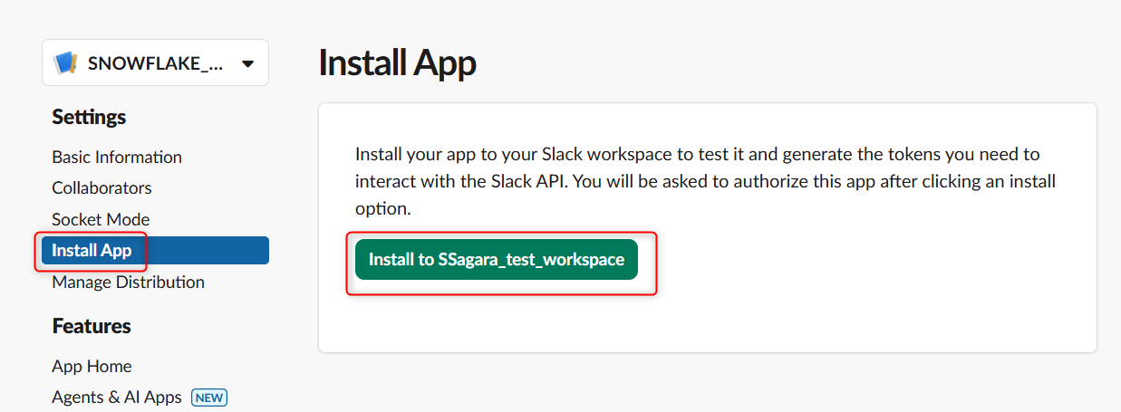Viewport: 1121px width, 412px height.
Task: Click the Features section heading
Action: [92, 326]
